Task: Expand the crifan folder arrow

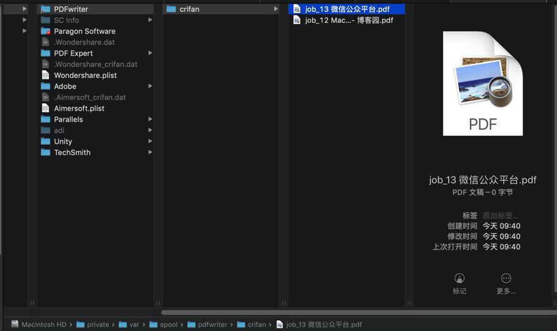Action: click(276, 9)
